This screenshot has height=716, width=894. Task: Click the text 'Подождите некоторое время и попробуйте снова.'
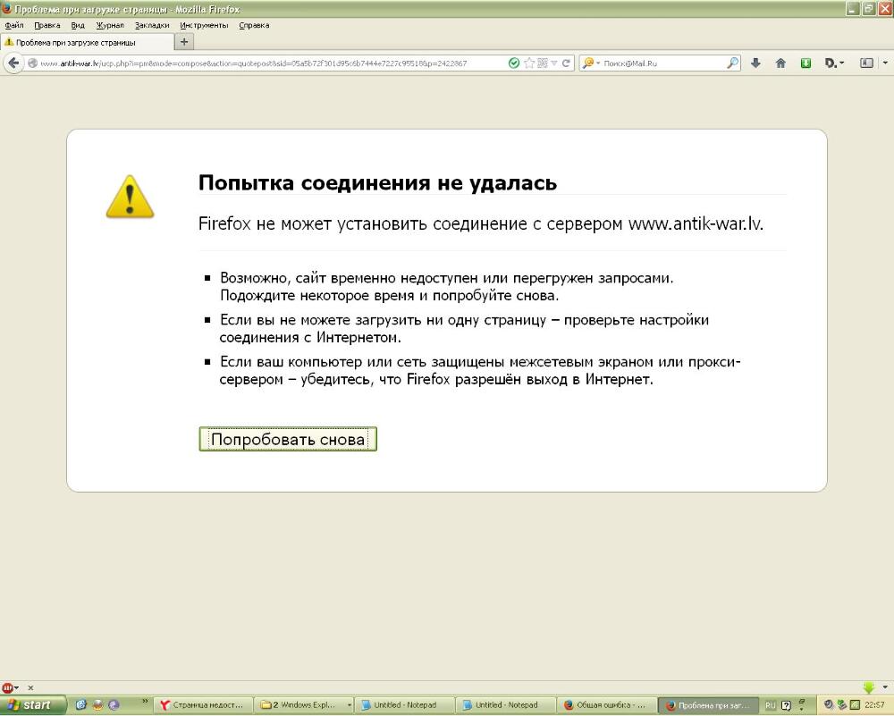click(390, 296)
